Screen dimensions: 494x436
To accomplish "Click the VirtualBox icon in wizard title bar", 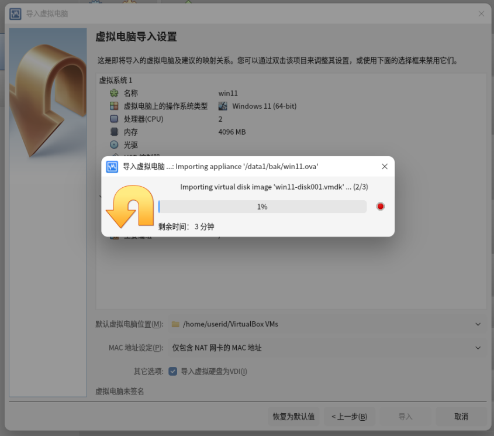I will tap(15, 14).
